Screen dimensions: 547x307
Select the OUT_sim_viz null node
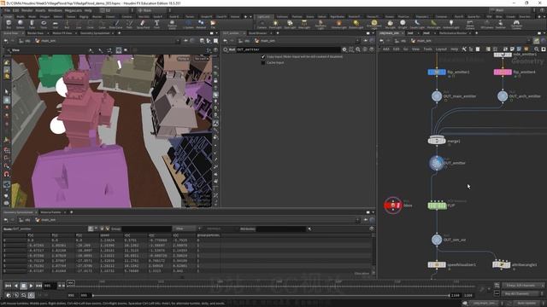point(437,240)
